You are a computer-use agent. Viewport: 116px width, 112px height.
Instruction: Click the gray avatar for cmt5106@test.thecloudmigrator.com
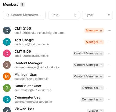[7, 30]
